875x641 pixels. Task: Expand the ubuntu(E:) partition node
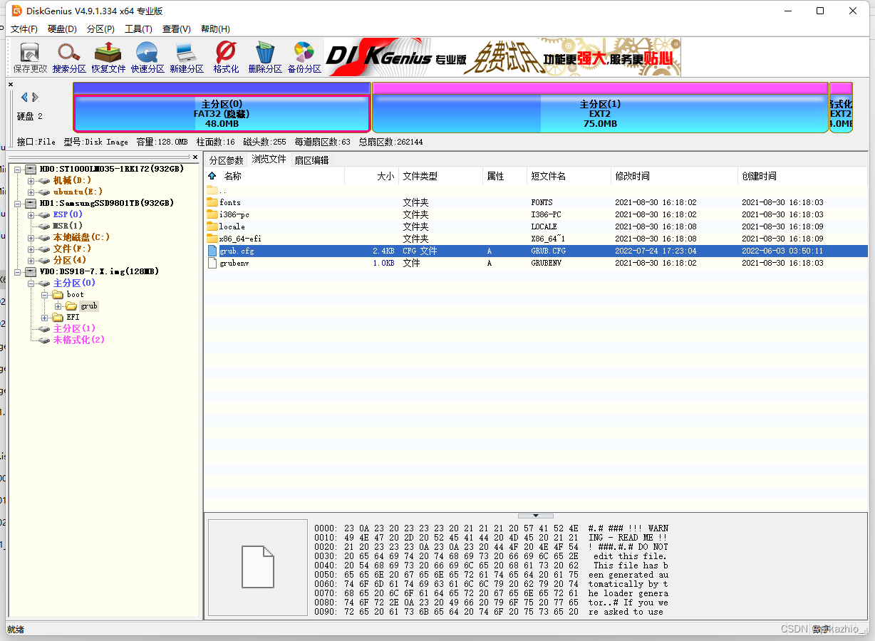click(31, 192)
